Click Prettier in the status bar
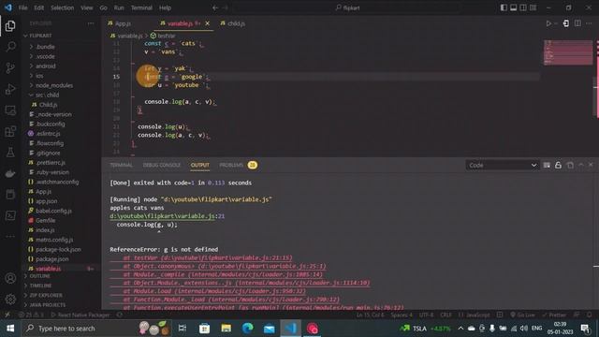 click(x=554, y=315)
